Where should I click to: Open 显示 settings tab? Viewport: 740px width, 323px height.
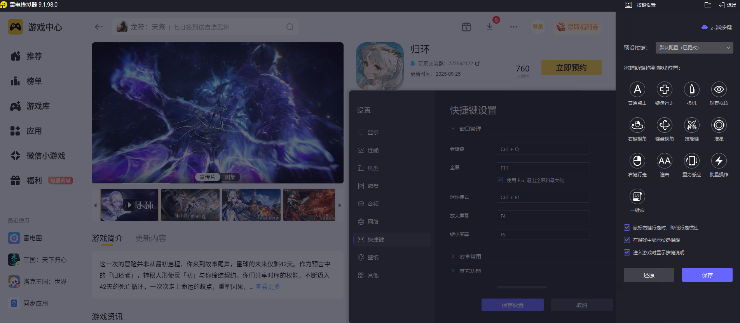click(392, 132)
